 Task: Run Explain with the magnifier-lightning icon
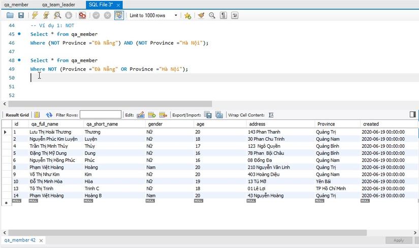(57, 16)
